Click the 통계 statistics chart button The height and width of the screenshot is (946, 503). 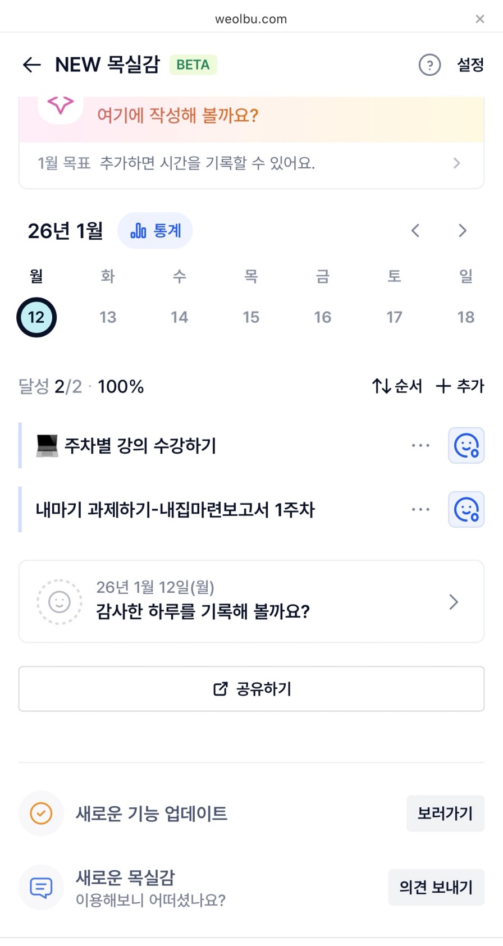(x=155, y=231)
